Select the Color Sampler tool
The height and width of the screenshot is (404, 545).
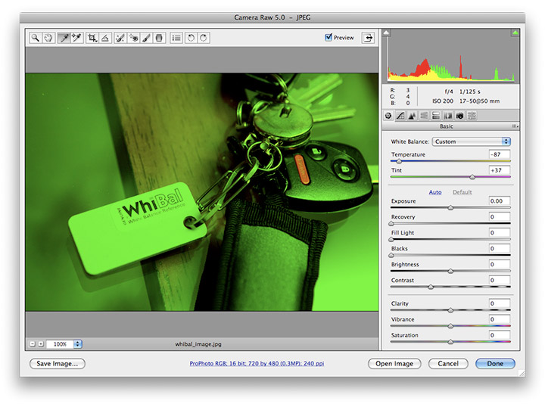[76, 38]
